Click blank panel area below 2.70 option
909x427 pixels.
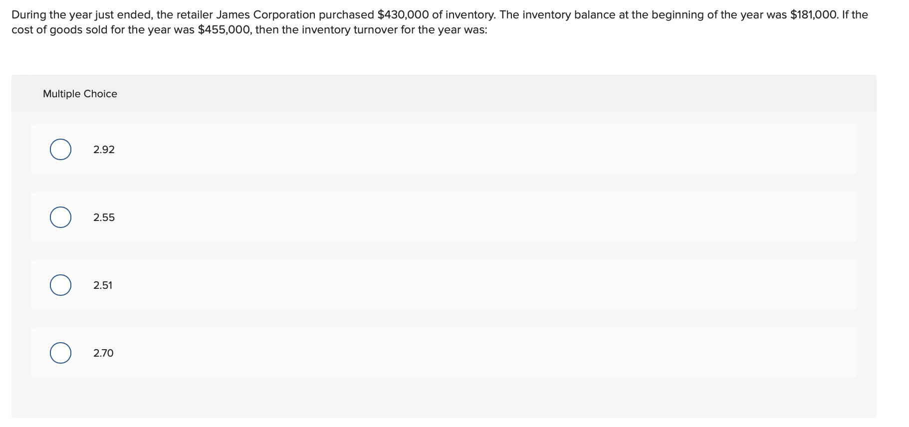(443, 398)
